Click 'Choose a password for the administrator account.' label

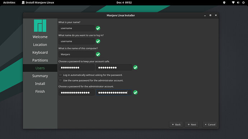pos(86,86)
